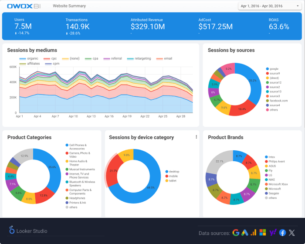Click the Facebook data source icon
This screenshot has height=244, width=305.
coord(282,233)
